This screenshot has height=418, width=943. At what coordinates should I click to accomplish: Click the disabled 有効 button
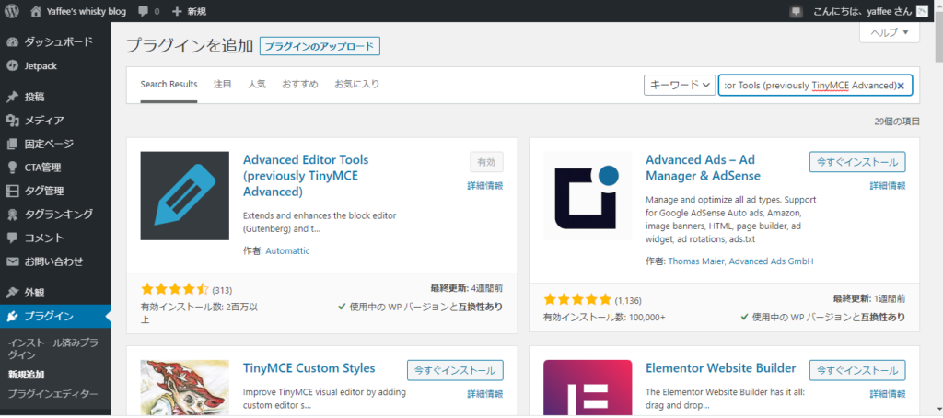[x=486, y=162]
